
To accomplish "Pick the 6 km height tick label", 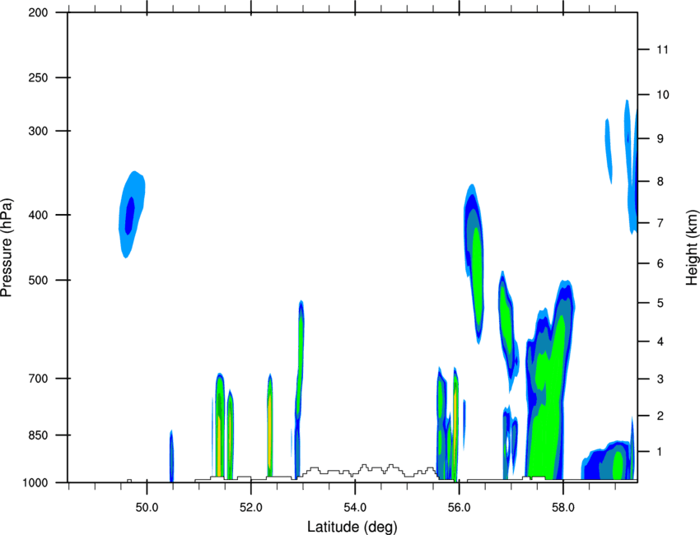I will 660,263.
